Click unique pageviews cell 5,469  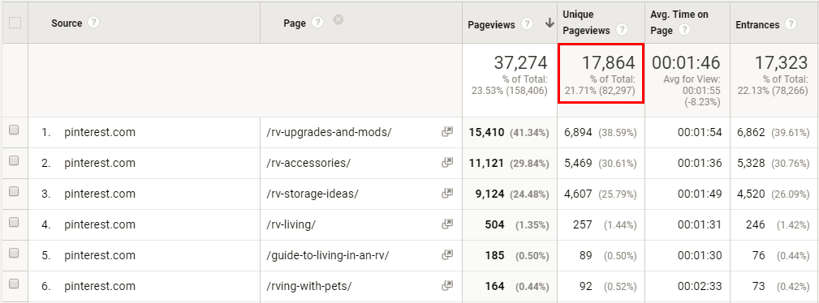click(x=578, y=163)
